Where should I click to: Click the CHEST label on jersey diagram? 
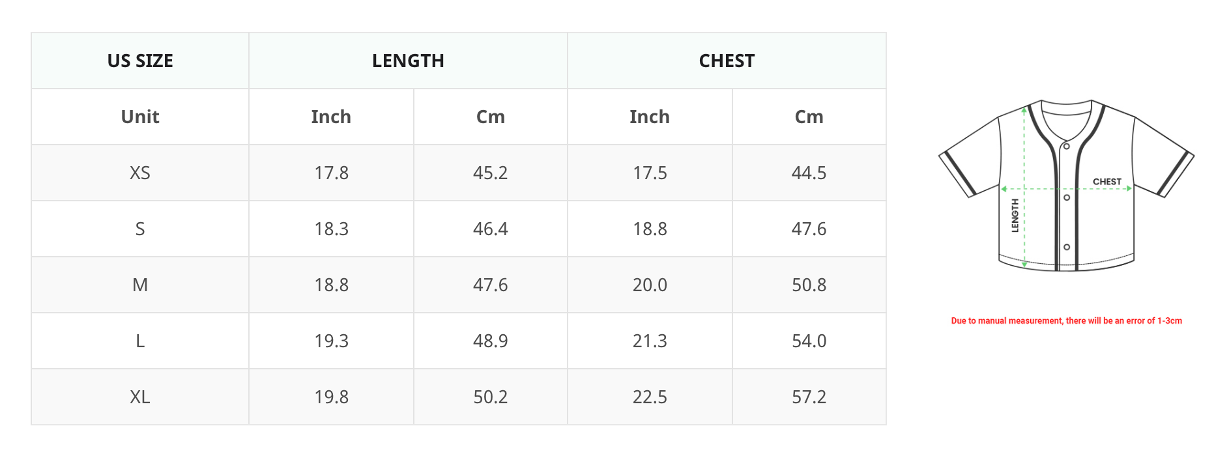tap(1107, 182)
